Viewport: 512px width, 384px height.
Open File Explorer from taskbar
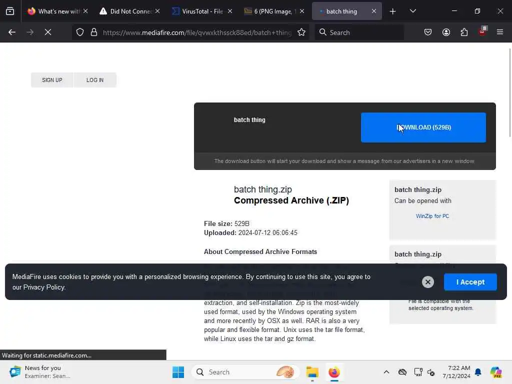pyautogui.click(x=312, y=372)
